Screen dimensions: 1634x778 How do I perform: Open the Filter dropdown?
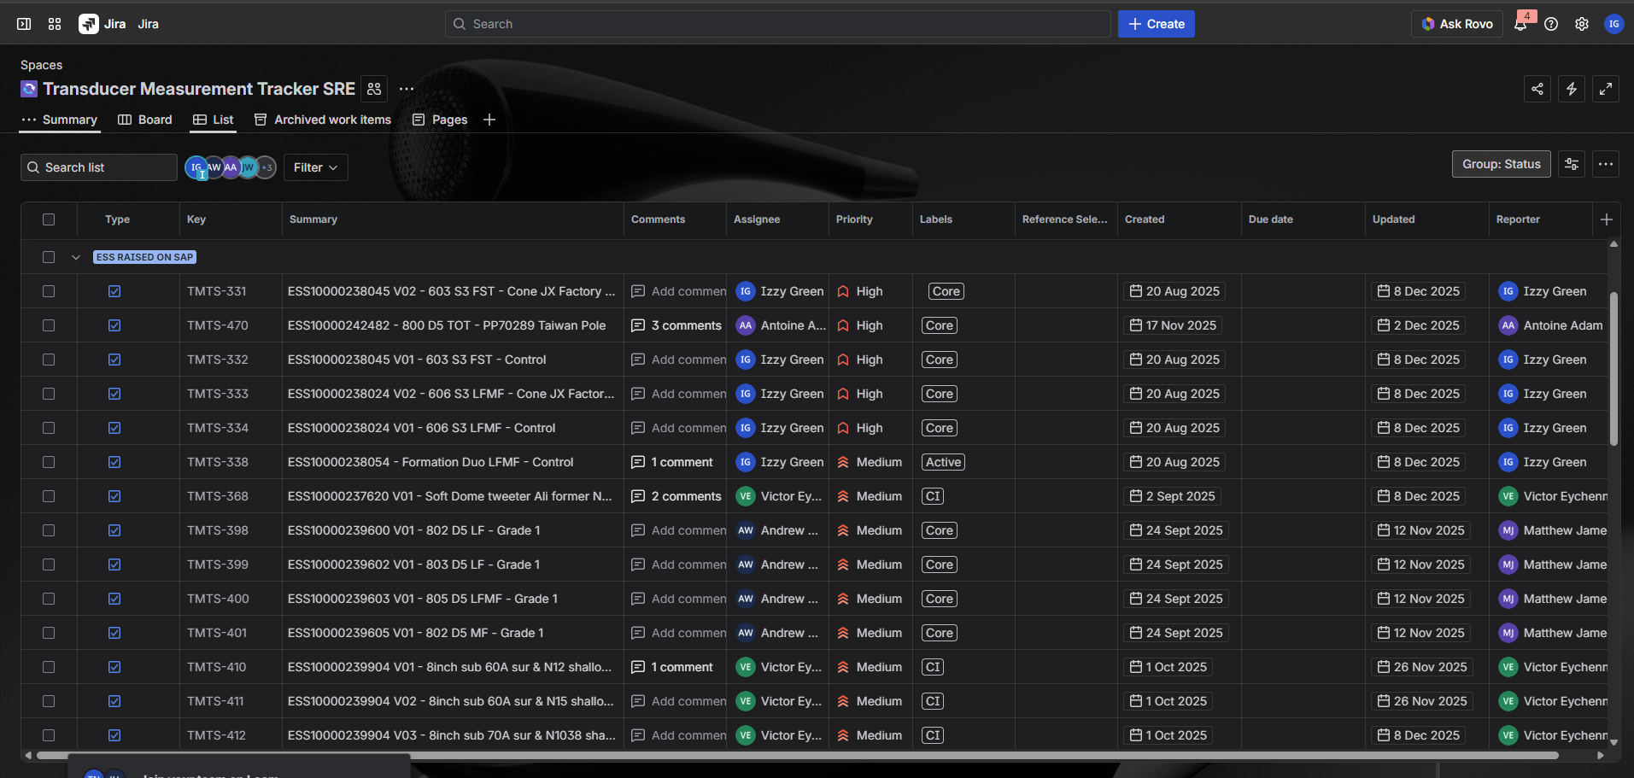(315, 167)
